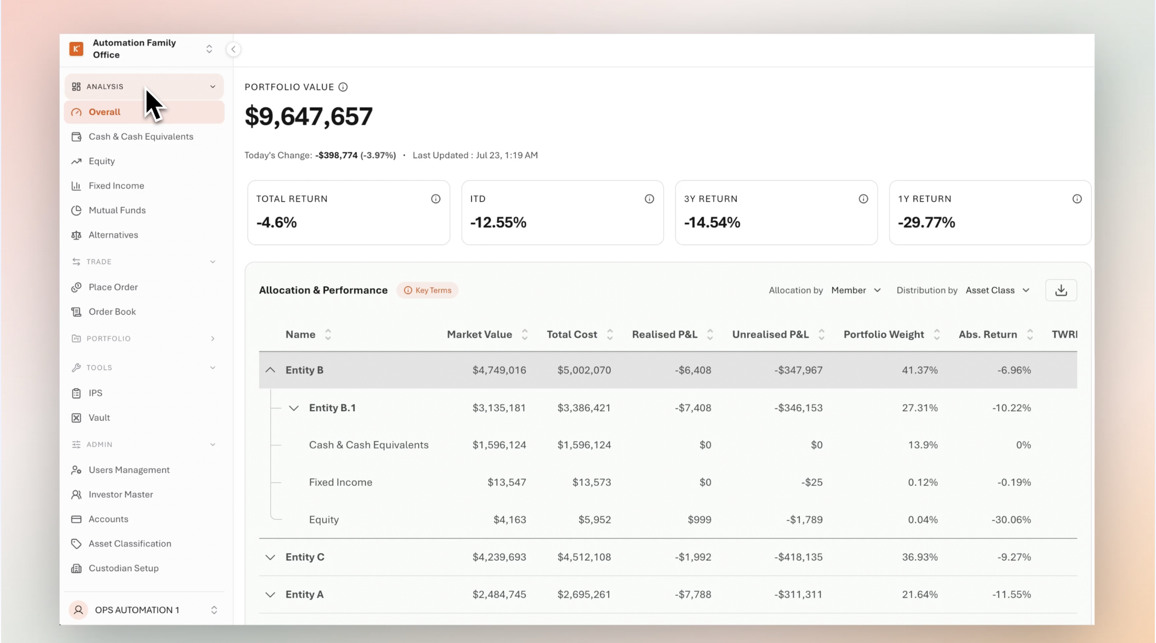
Task: Collapse the Admin section chevron
Action: click(x=213, y=445)
